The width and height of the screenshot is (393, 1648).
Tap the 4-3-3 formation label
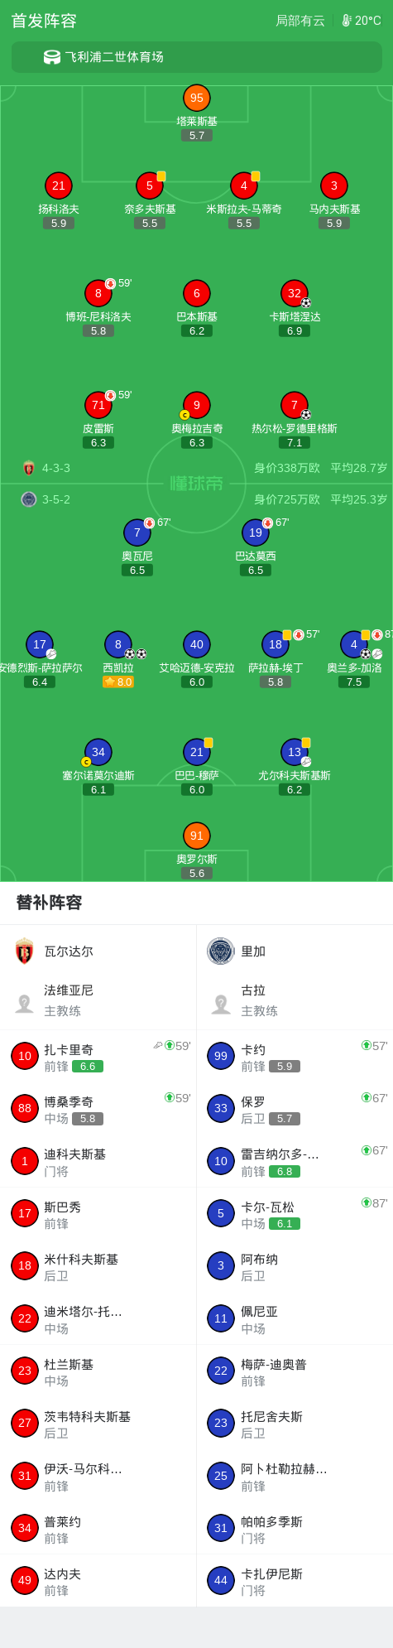click(56, 468)
